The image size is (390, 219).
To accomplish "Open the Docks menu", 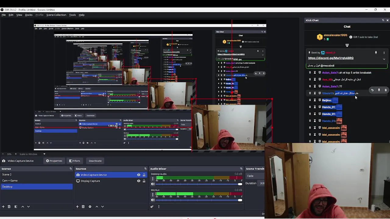I will click(29, 15).
